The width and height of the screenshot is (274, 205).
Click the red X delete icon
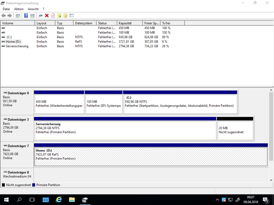pyautogui.click(x=47, y=16)
